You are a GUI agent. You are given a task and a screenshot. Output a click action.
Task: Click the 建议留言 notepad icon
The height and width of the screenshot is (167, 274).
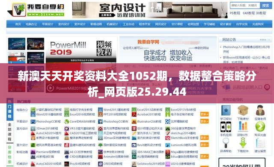[260, 143]
